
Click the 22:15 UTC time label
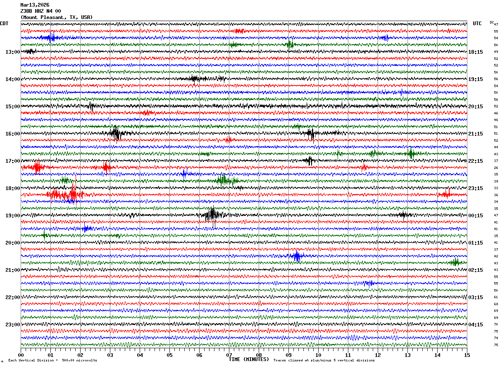click(x=476, y=161)
